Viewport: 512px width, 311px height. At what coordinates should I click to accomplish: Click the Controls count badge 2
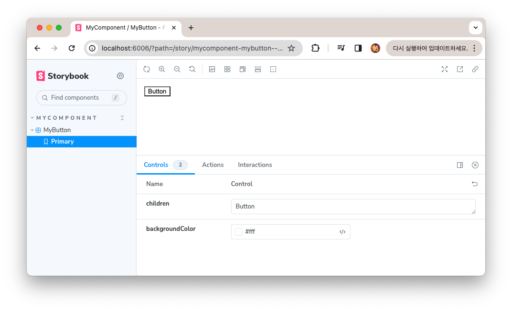pos(180,165)
